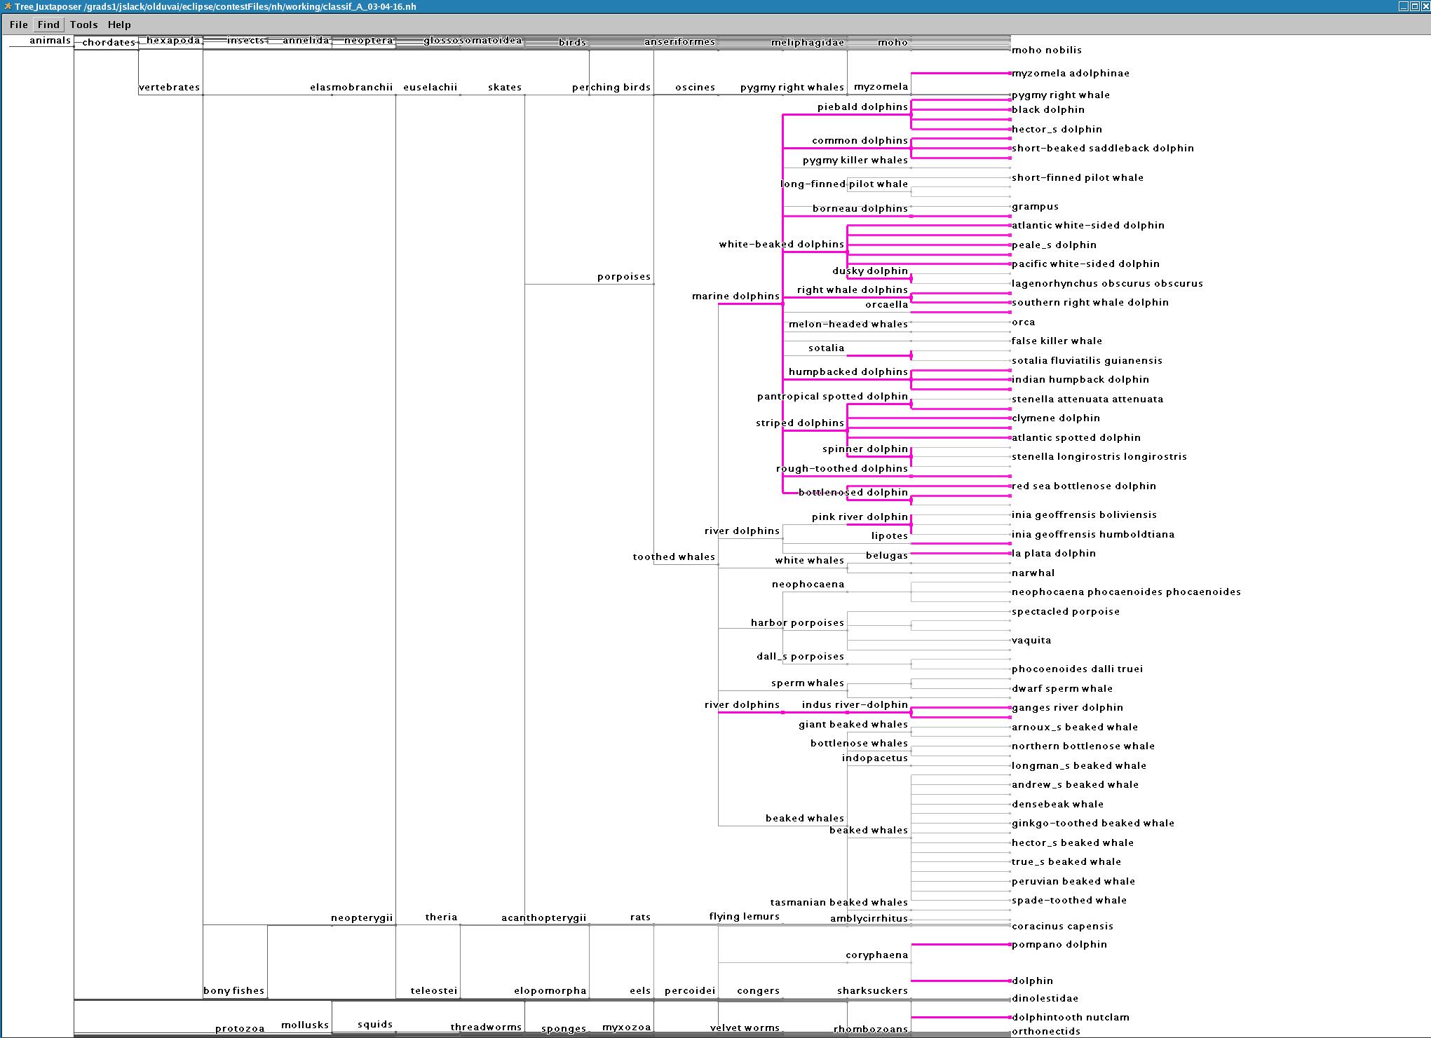Click the 'vertebrates' node label
Screen dimensions: 1431x1038
tap(169, 88)
